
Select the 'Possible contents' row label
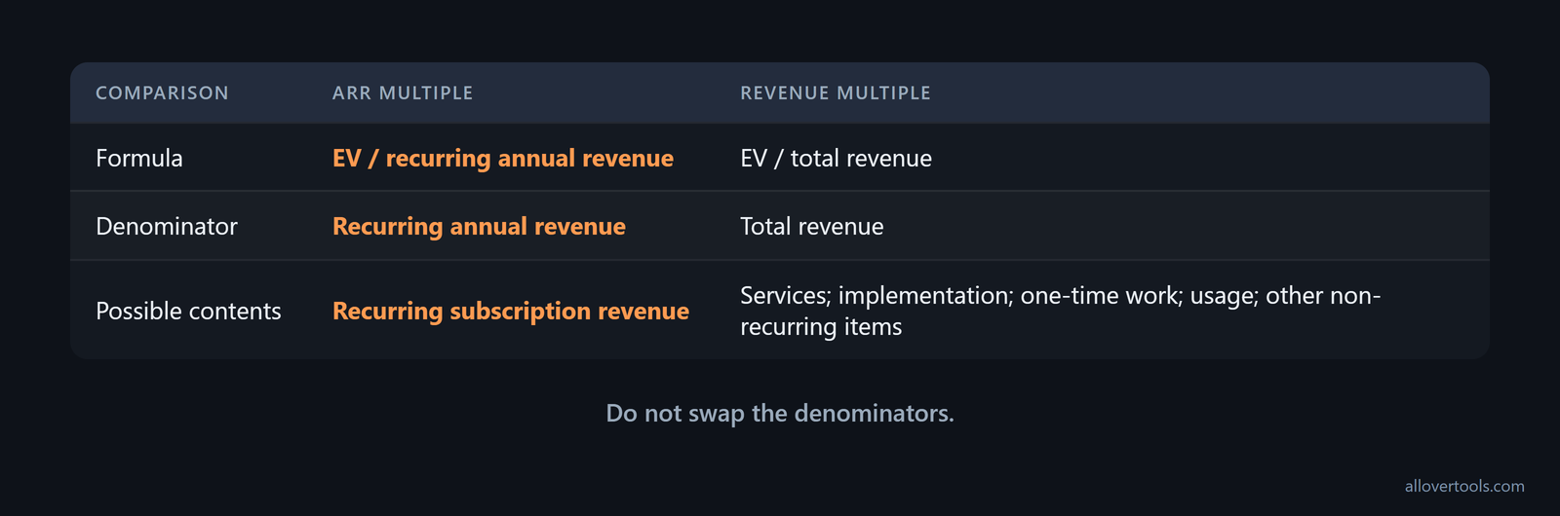tap(188, 311)
